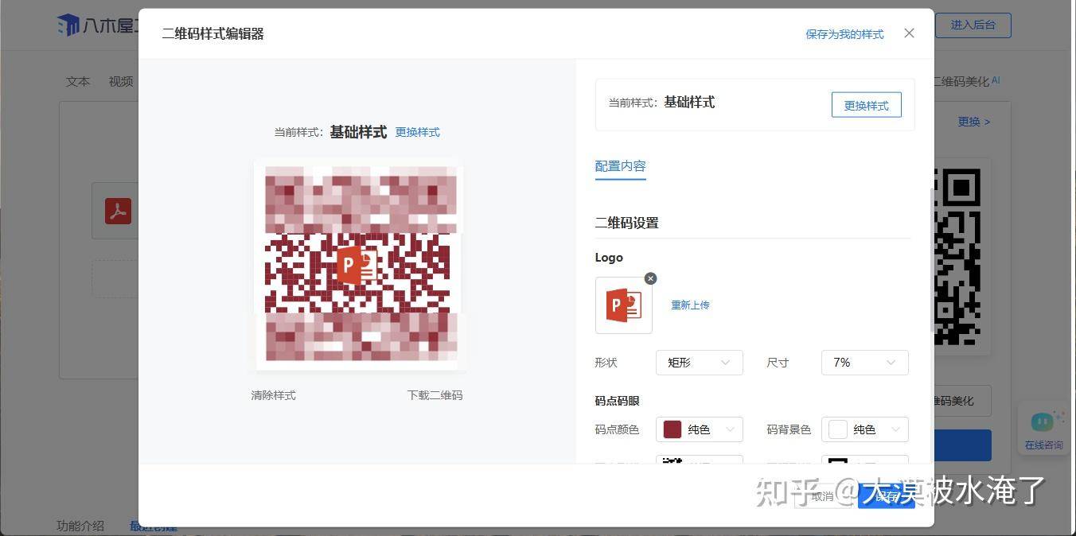Open the 码背景色 color dropdown
The height and width of the screenshot is (536, 1076).
[864, 429]
